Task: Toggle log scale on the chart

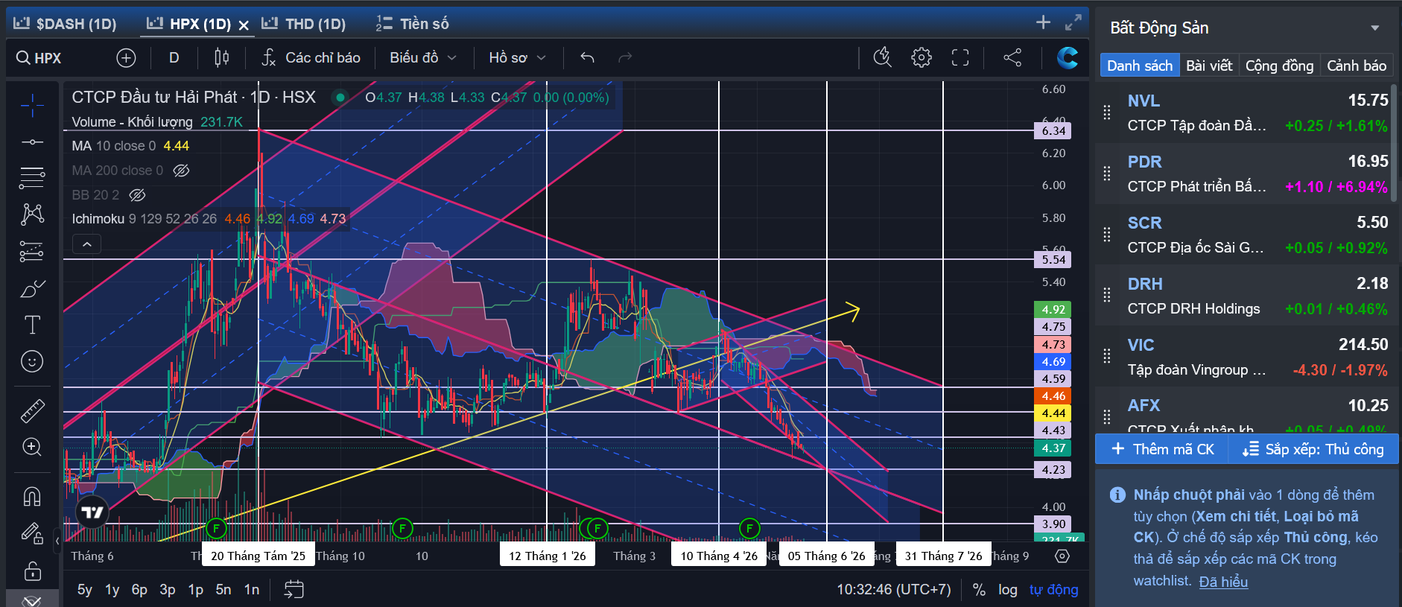Action: coord(1008,590)
